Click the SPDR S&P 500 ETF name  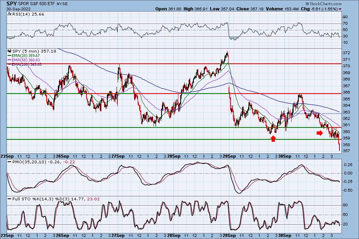coord(36,4)
